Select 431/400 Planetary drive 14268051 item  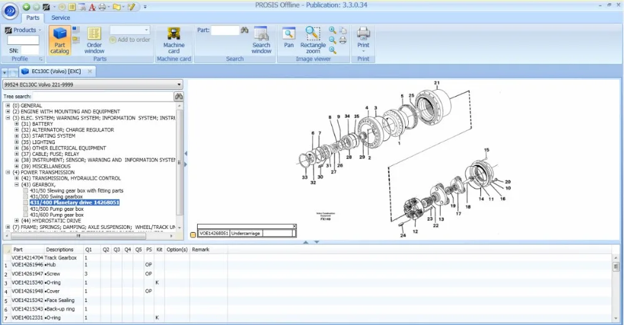[74, 203]
